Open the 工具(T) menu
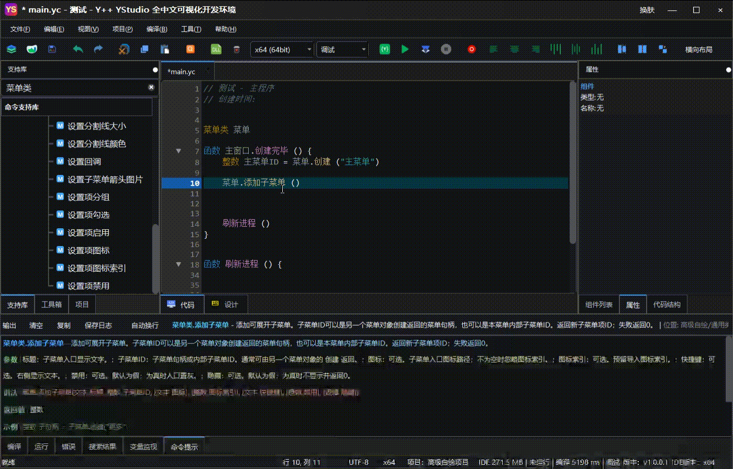The height and width of the screenshot is (469, 733). click(191, 29)
